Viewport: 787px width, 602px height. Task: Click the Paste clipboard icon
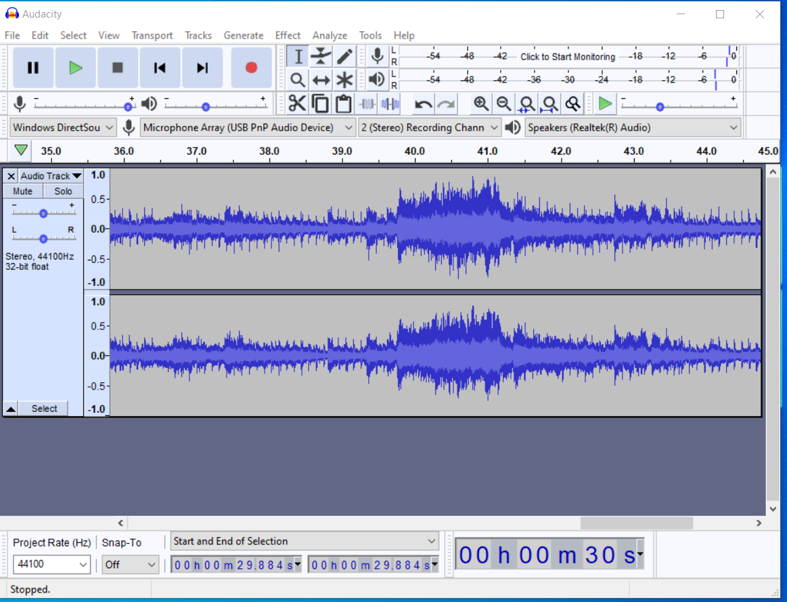click(x=343, y=104)
